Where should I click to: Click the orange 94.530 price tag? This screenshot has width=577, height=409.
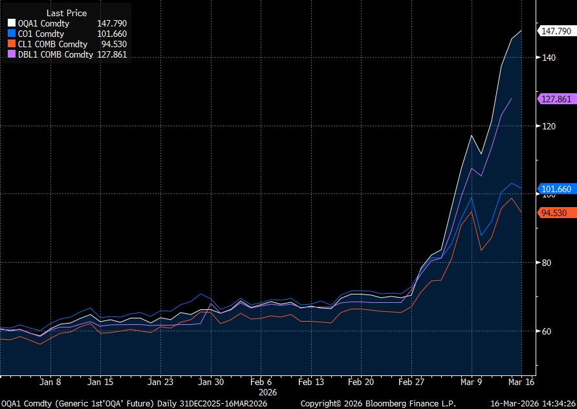(554, 213)
